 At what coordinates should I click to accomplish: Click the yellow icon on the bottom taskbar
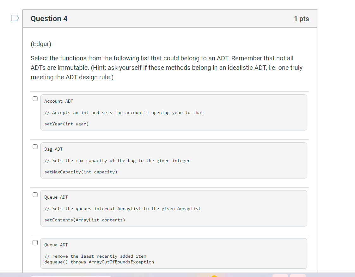[x=214, y=275]
